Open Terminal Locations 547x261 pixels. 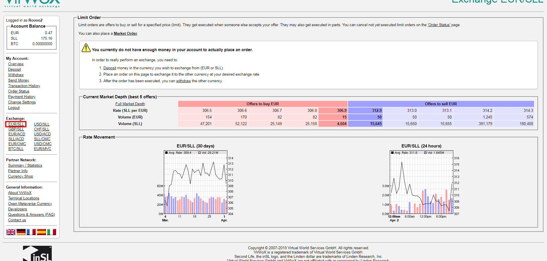coord(24,198)
